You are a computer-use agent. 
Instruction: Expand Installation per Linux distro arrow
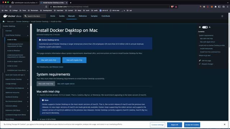coord(28,71)
